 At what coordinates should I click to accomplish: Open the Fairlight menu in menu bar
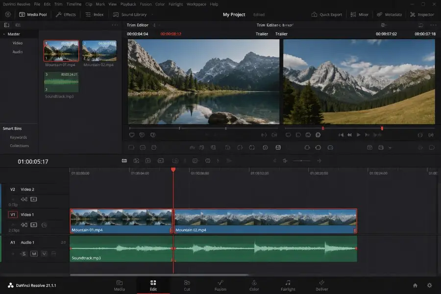coord(175,4)
